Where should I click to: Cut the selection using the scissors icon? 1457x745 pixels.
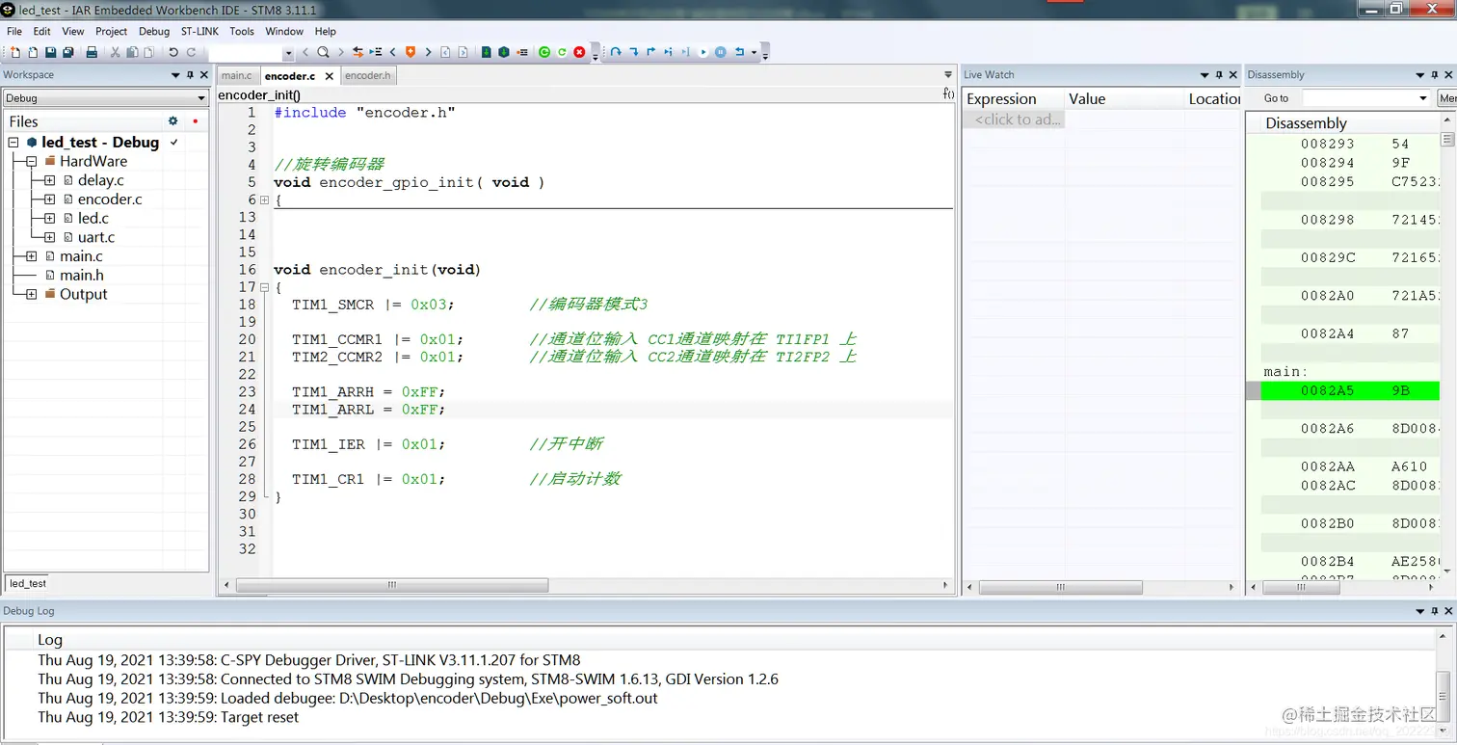(x=116, y=52)
